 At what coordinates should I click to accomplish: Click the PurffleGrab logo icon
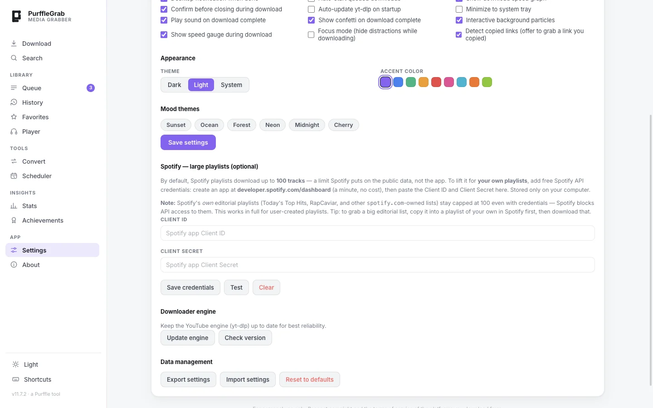pyautogui.click(x=16, y=16)
